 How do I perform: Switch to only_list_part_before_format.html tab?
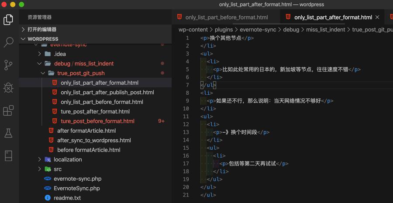pyautogui.click(x=226, y=17)
